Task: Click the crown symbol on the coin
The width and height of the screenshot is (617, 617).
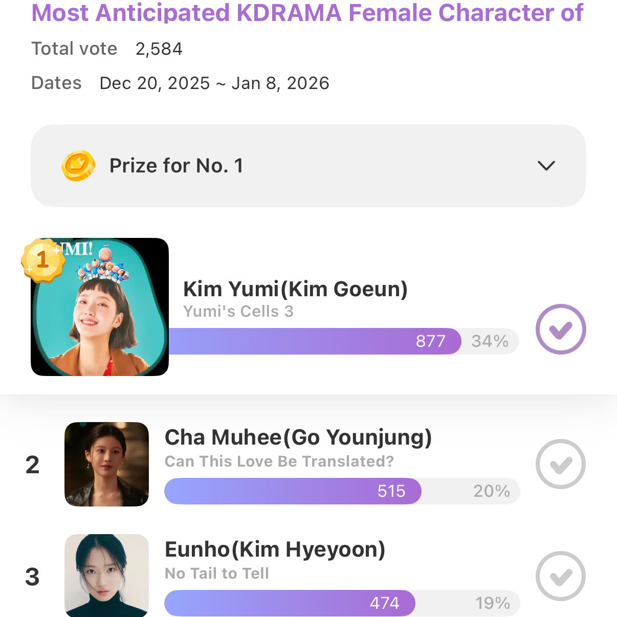Action: (x=78, y=163)
